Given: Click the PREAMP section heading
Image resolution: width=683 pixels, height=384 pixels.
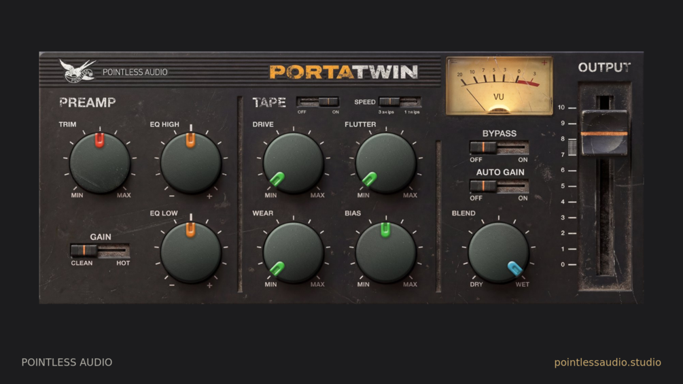Looking at the screenshot, I should click(x=88, y=103).
